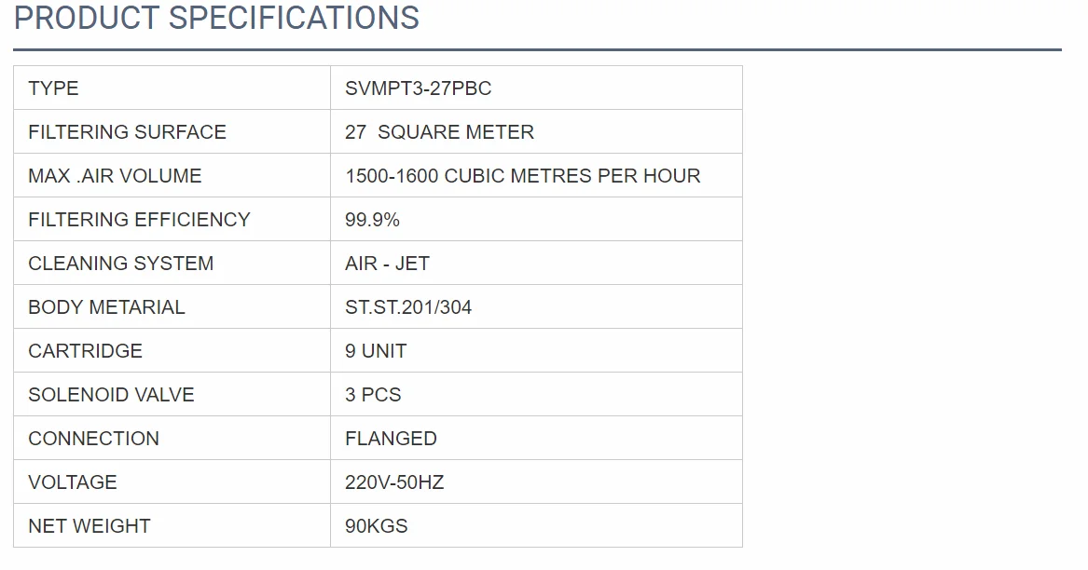Select the 90KGS net weight value
The image size is (1088, 570).
tap(376, 526)
